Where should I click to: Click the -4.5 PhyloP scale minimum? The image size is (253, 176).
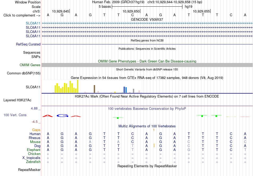[35, 122]
